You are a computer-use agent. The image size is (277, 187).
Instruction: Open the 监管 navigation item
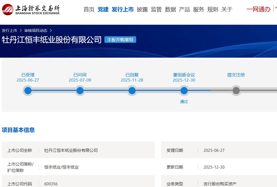(156, 10)
